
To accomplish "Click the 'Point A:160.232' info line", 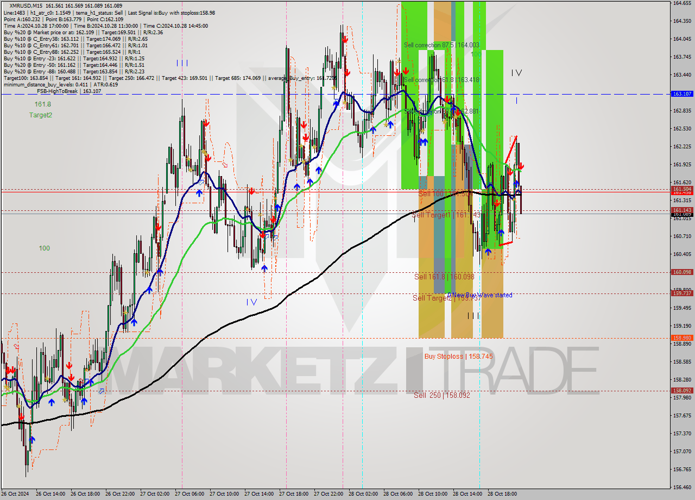I will pos(64,19).
